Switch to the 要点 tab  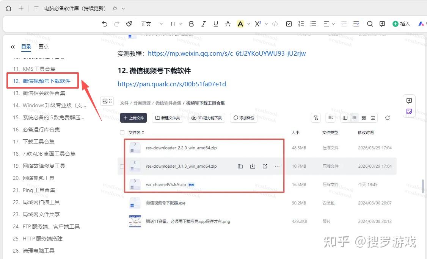(x=44, y=47)
